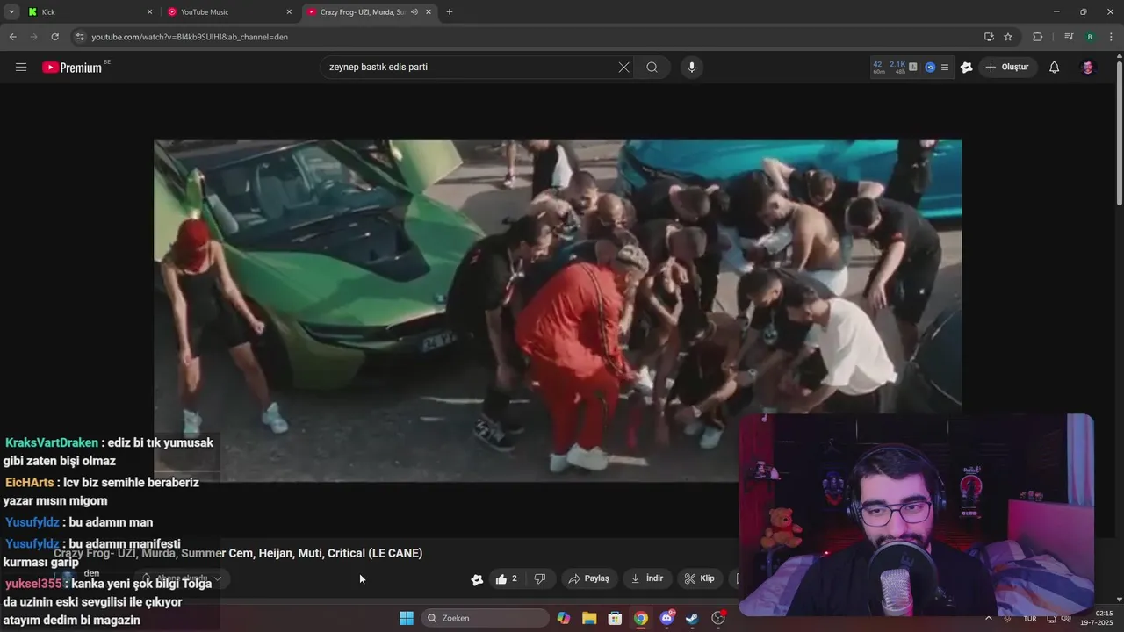Like the video with thumbs up
Image resolution: width=1124 pixels, height=632 pixels.
[x=506, y=578]
